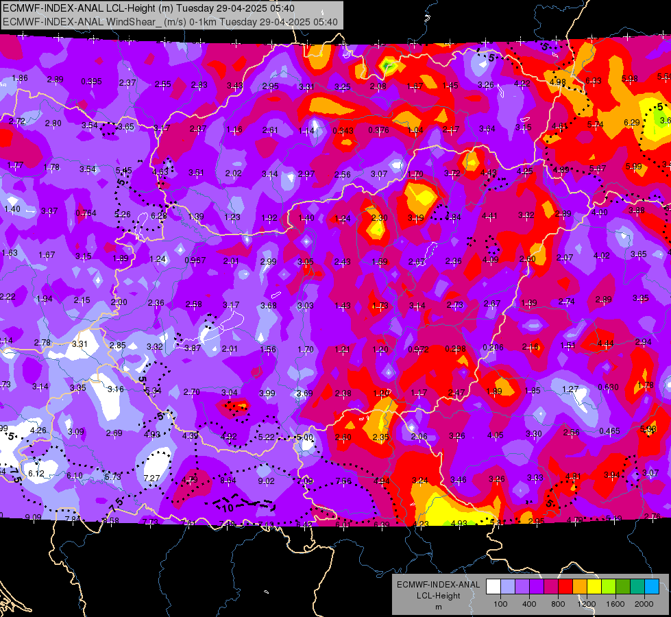Click the wind shear value 0.206
Viewport: 671px width, 617px height.
coord(493,348)
